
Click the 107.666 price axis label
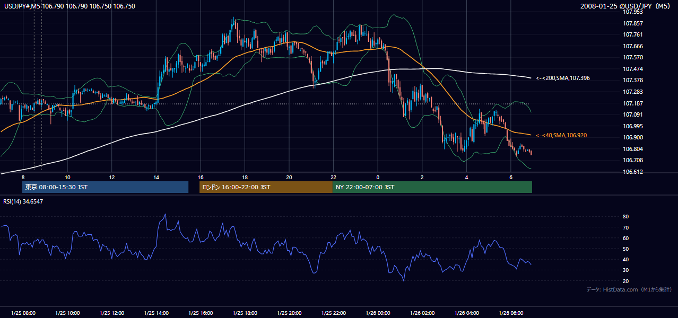pyautogui.click(x=633, y=46)
